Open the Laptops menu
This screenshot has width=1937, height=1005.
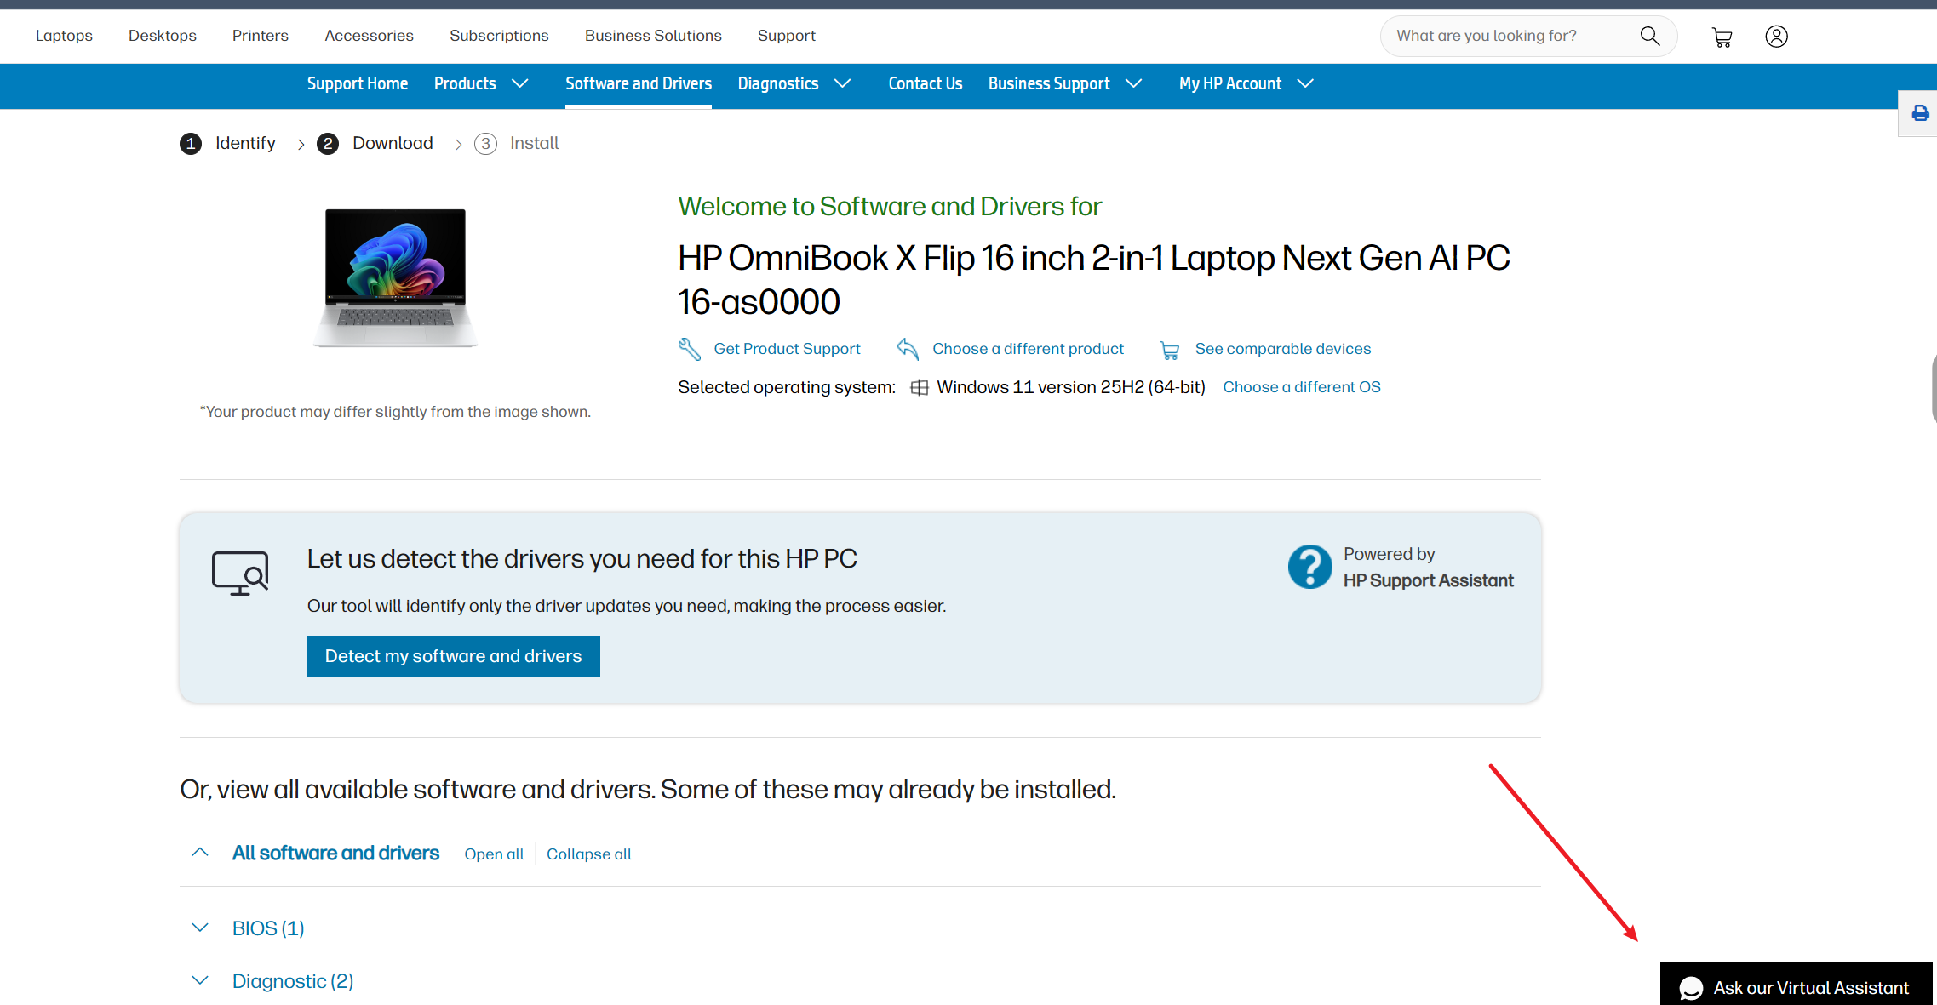(64, 36)
